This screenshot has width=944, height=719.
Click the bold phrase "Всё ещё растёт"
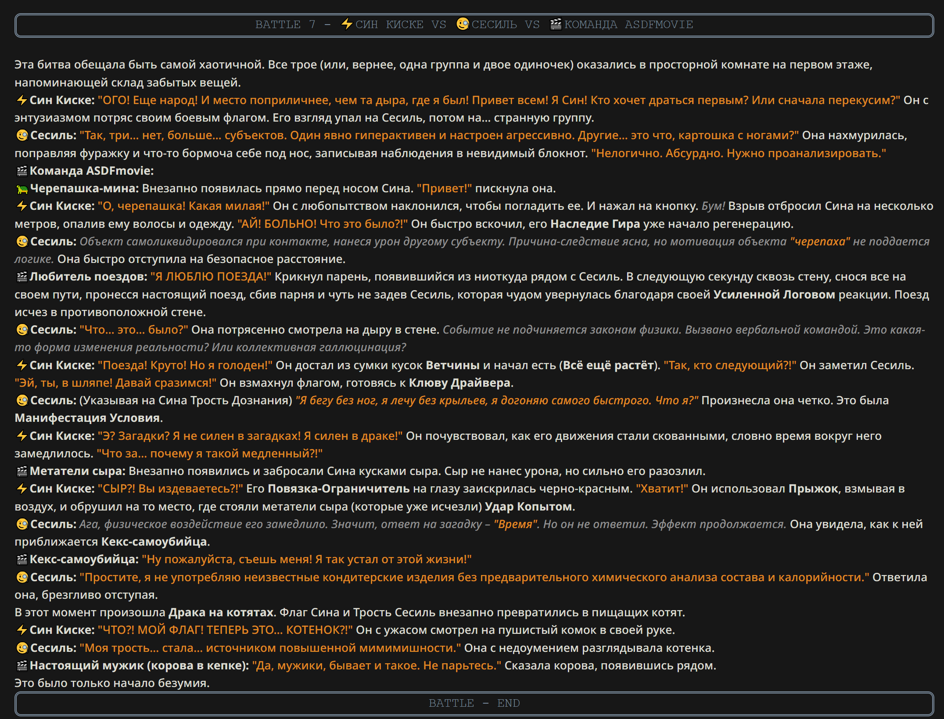pyautogui.click(x=608, y=365)
